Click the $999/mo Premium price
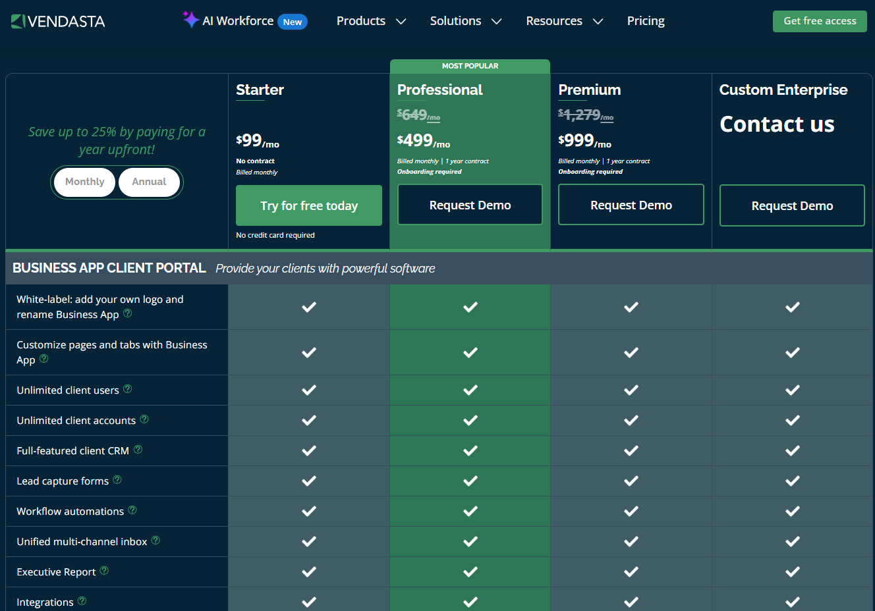 coord(585,141)
